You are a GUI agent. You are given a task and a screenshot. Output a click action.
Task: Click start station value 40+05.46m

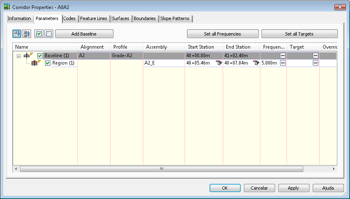tap(198, 63)
